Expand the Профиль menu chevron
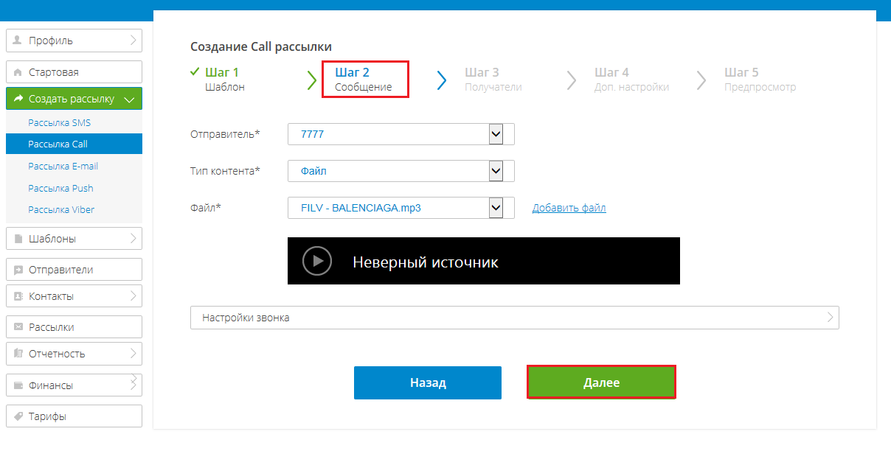Image resolution: width=891 pixels, height=451 pixels. point(134,41)
